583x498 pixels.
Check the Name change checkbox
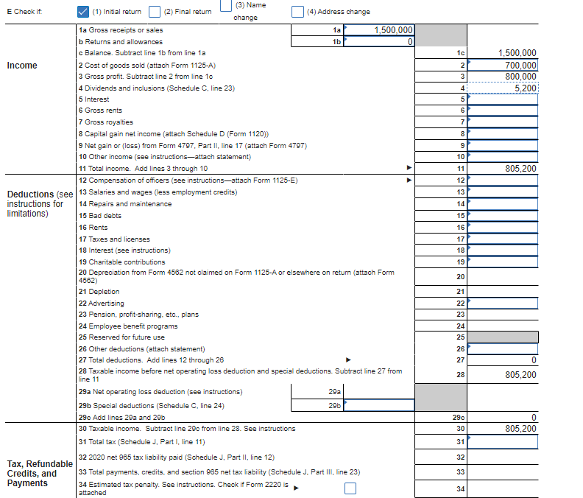226,6
